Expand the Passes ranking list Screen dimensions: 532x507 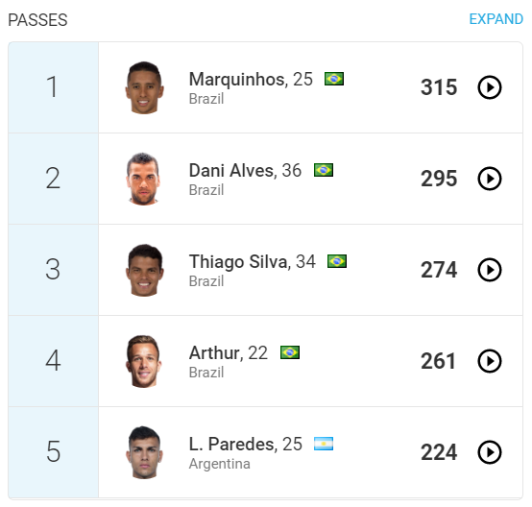(496, 19)
